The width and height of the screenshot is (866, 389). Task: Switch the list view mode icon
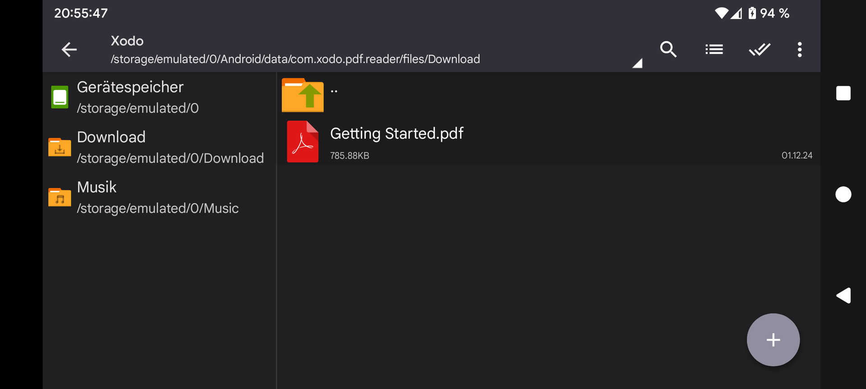click(714, 50)
